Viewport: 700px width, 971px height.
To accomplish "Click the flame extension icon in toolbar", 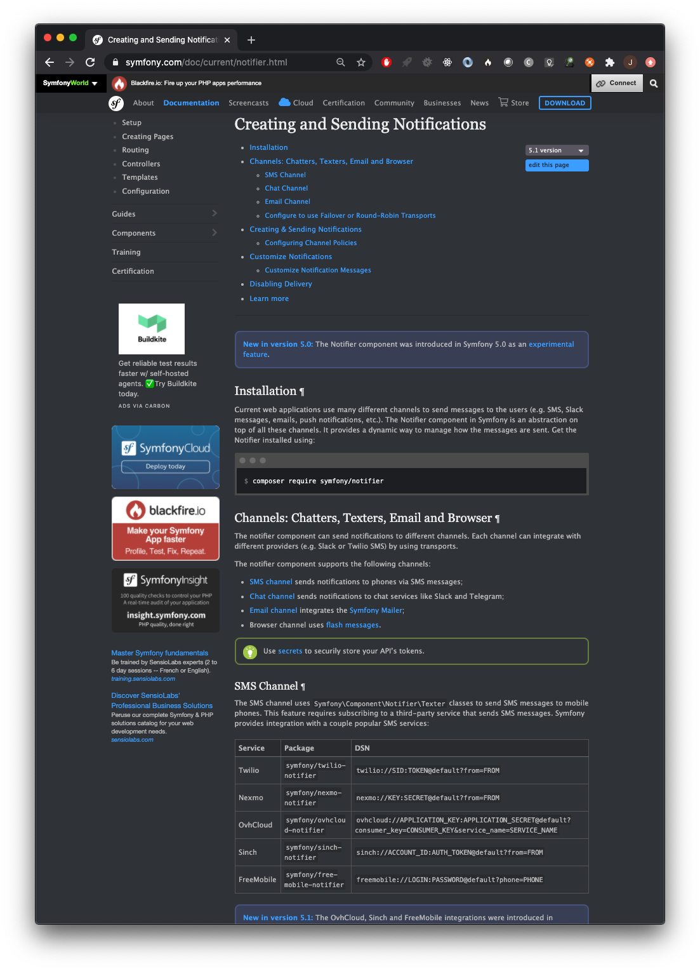I will coord(488,62).
